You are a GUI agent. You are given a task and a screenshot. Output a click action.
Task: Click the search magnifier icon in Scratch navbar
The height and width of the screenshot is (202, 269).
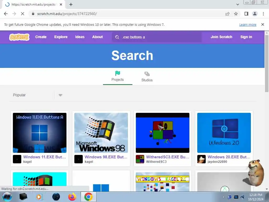point(117,37)
